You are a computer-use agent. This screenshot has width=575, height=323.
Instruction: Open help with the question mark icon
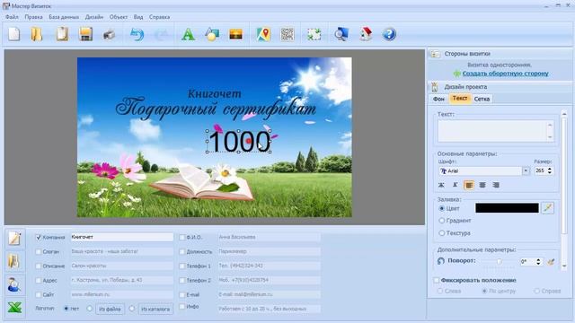click(x=389, y=34)
